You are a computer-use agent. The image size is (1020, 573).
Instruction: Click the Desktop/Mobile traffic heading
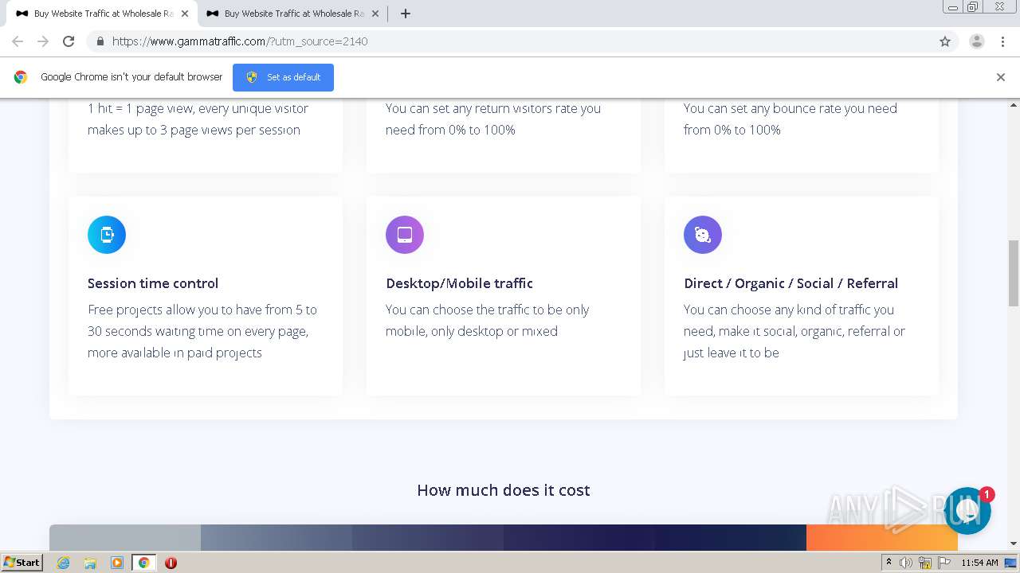coord(459,283)
